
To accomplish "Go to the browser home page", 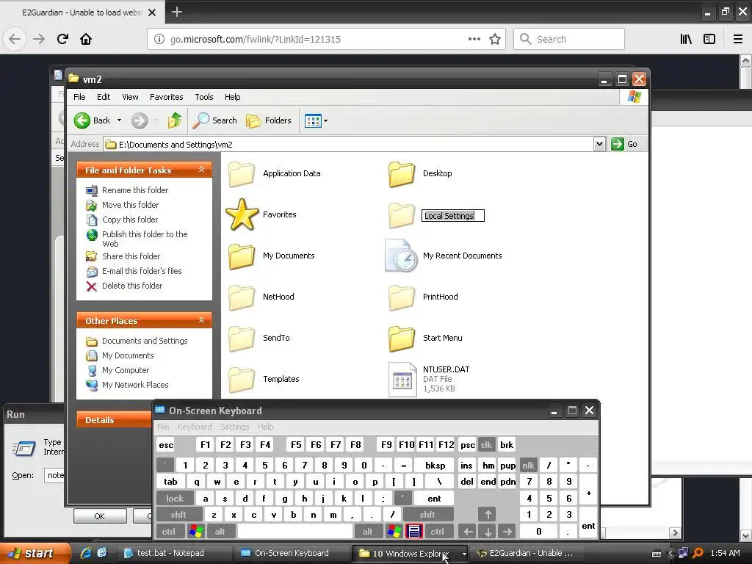I will tap(86, 39).
